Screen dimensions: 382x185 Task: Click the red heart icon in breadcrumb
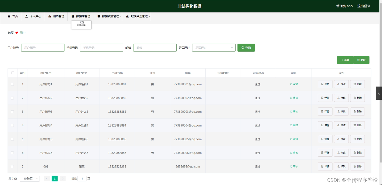16,33
